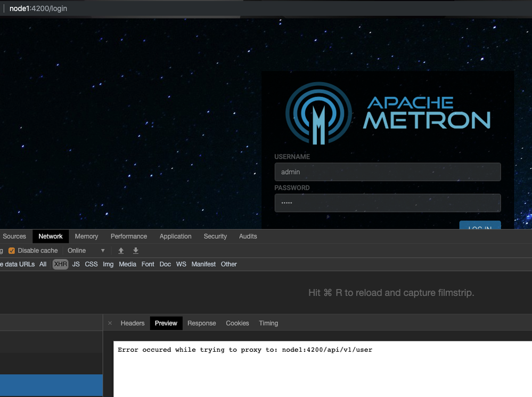The image size is (532, 397).
Task: Click the export HAR download arrow icon
Action: (x=136, y=250)
